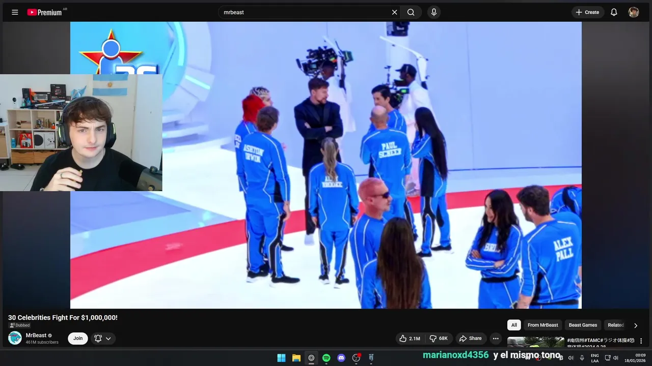Open File Explorer from the taskbar
Viewport: 652px width, 366px height.
296,358
